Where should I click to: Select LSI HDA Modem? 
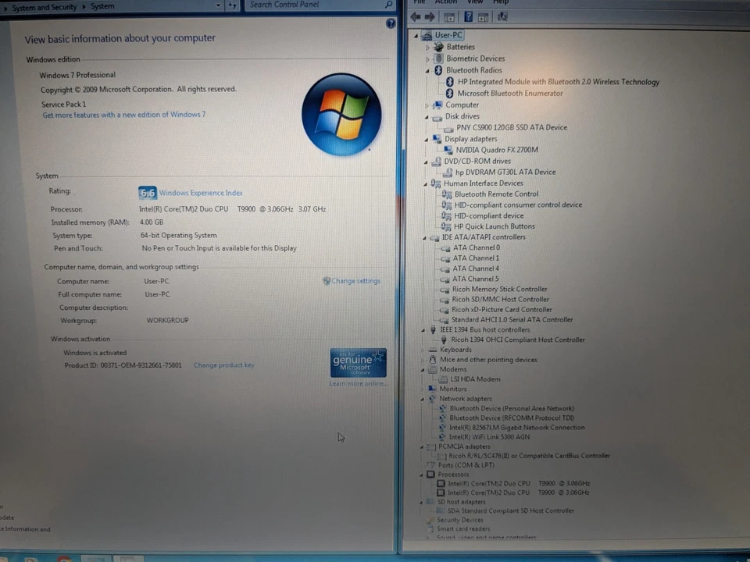(x=475, y=379)
